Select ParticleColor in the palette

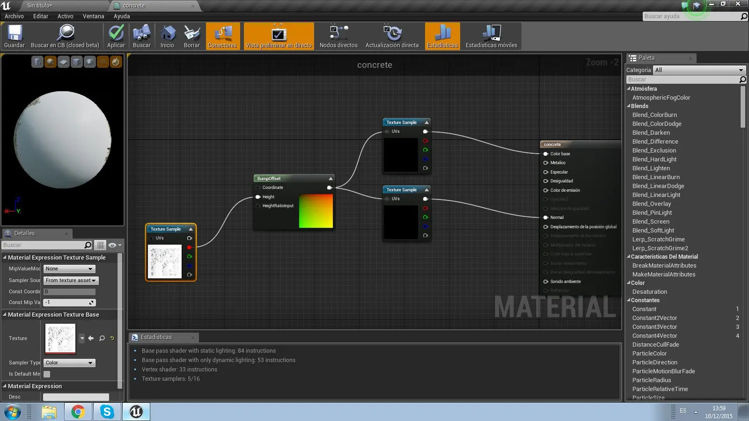coord(650,354)
